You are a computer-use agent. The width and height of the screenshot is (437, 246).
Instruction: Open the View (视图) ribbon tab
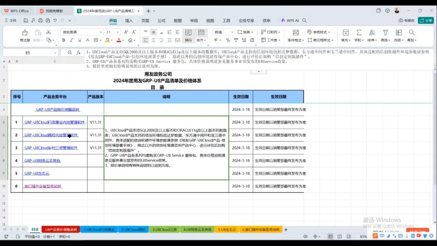pyautogui.click(x=210, y=20)
